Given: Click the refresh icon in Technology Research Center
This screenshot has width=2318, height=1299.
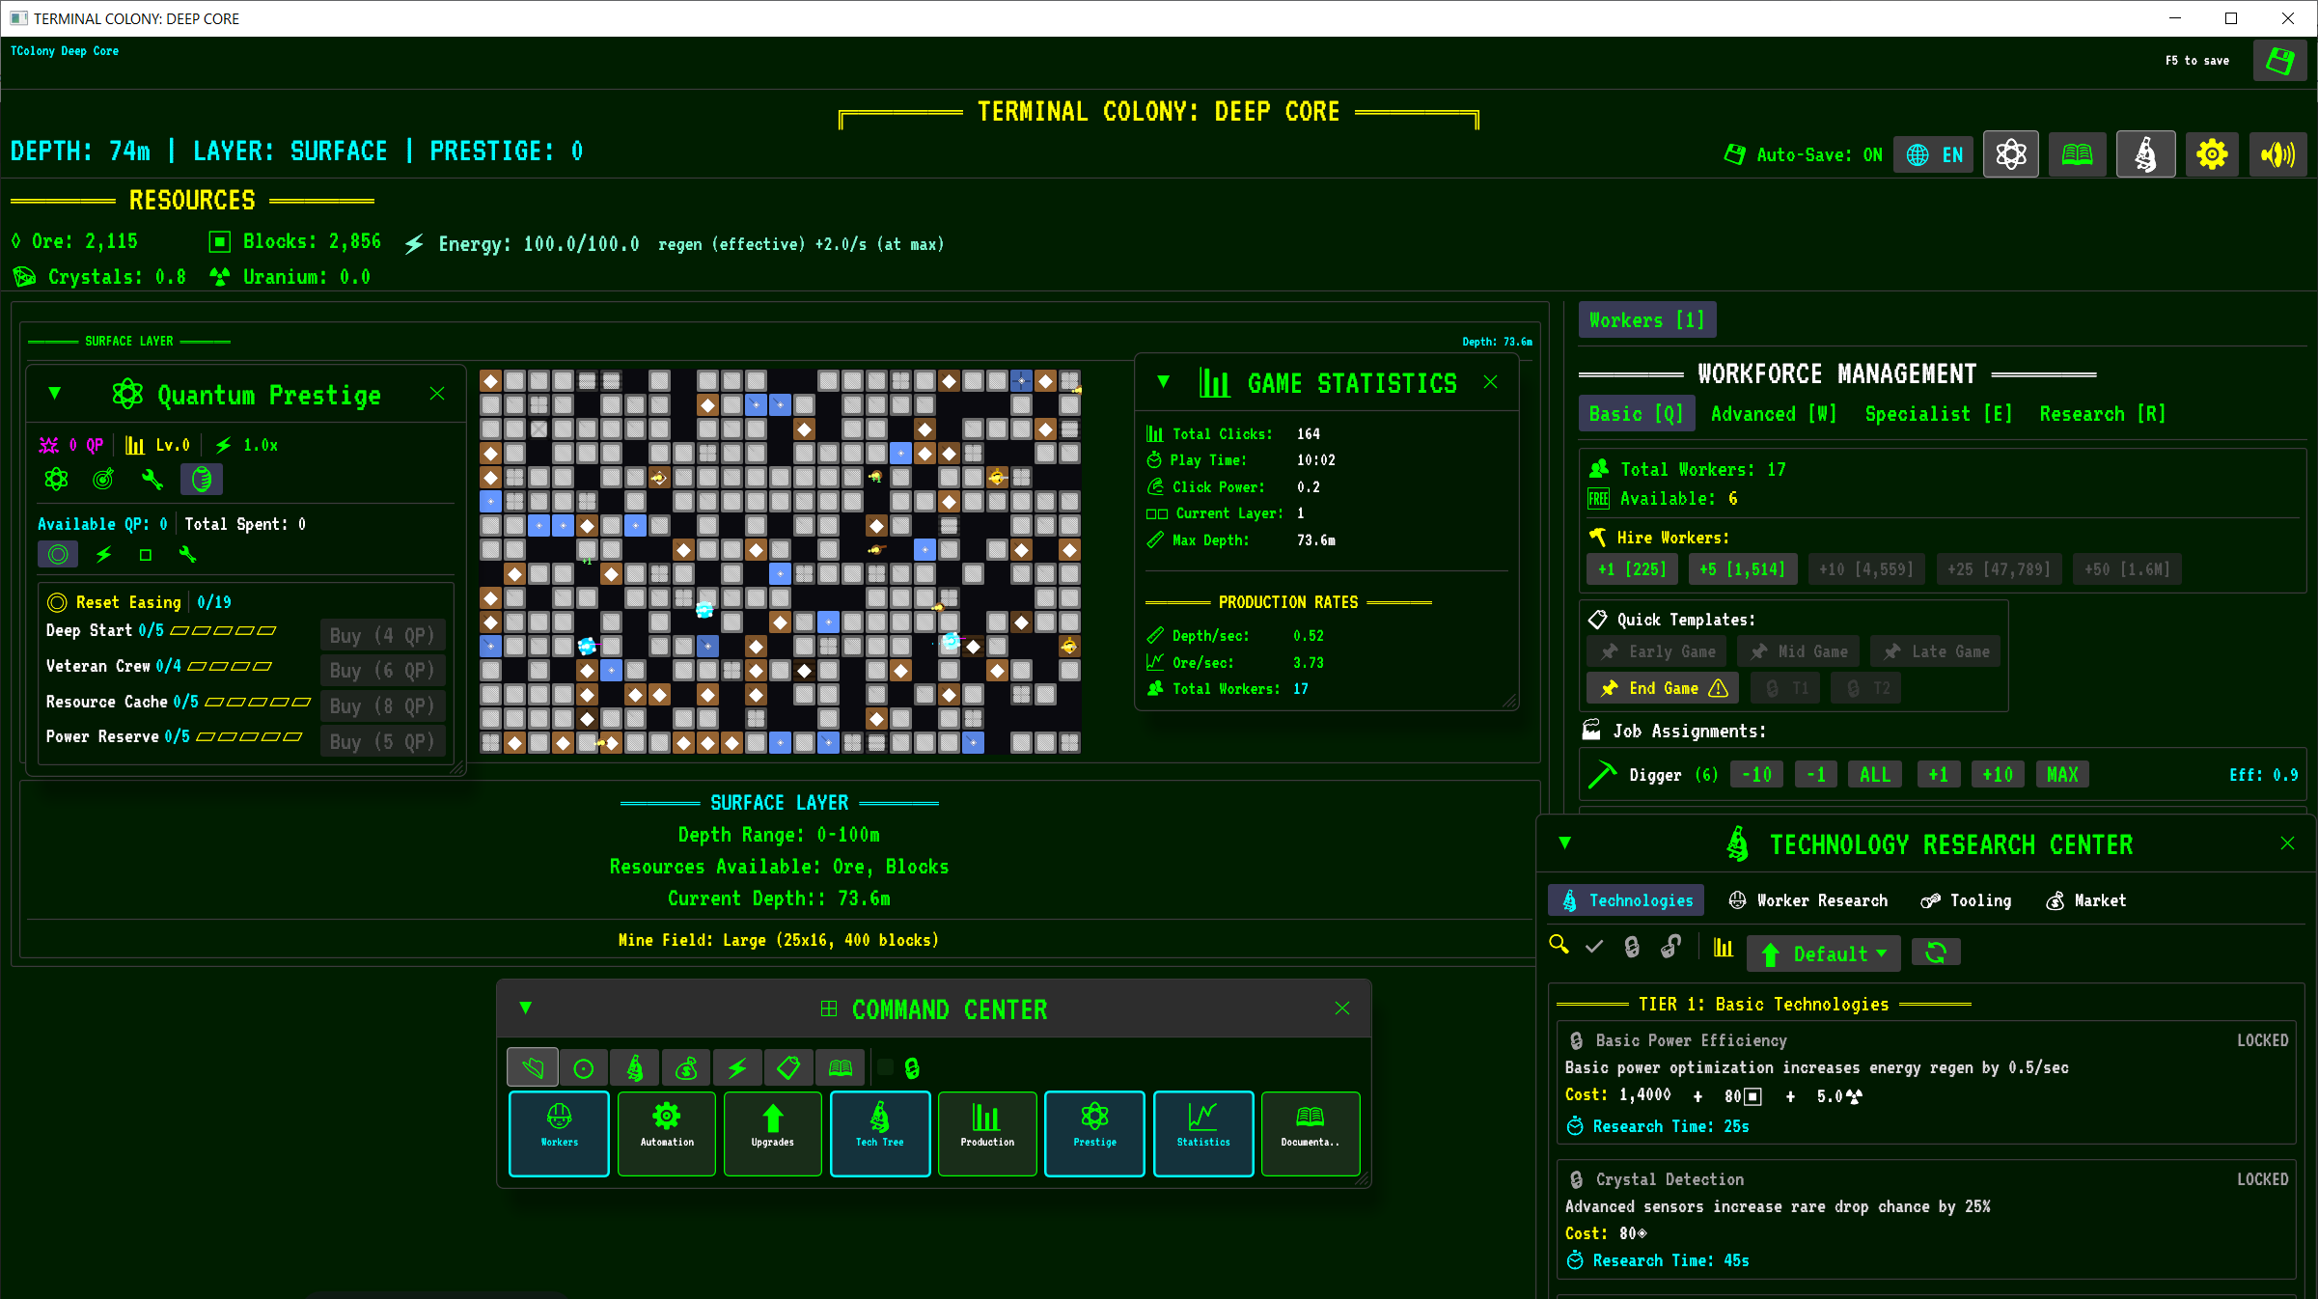Looking at the screenshot, I should pyautogui.click(x=1935, y=954).
